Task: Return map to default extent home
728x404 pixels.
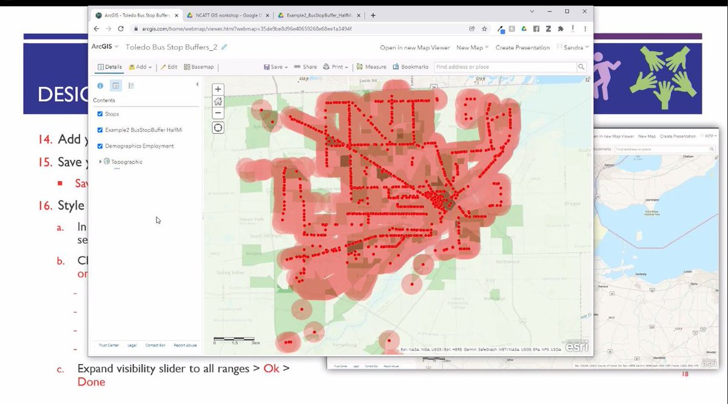Action: point(218,101)
